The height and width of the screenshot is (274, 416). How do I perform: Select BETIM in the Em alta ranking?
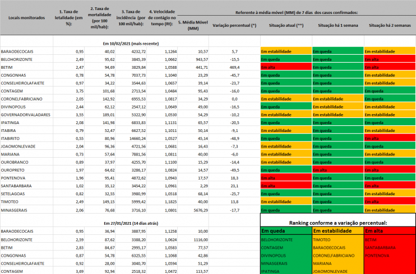click(371, 240)
